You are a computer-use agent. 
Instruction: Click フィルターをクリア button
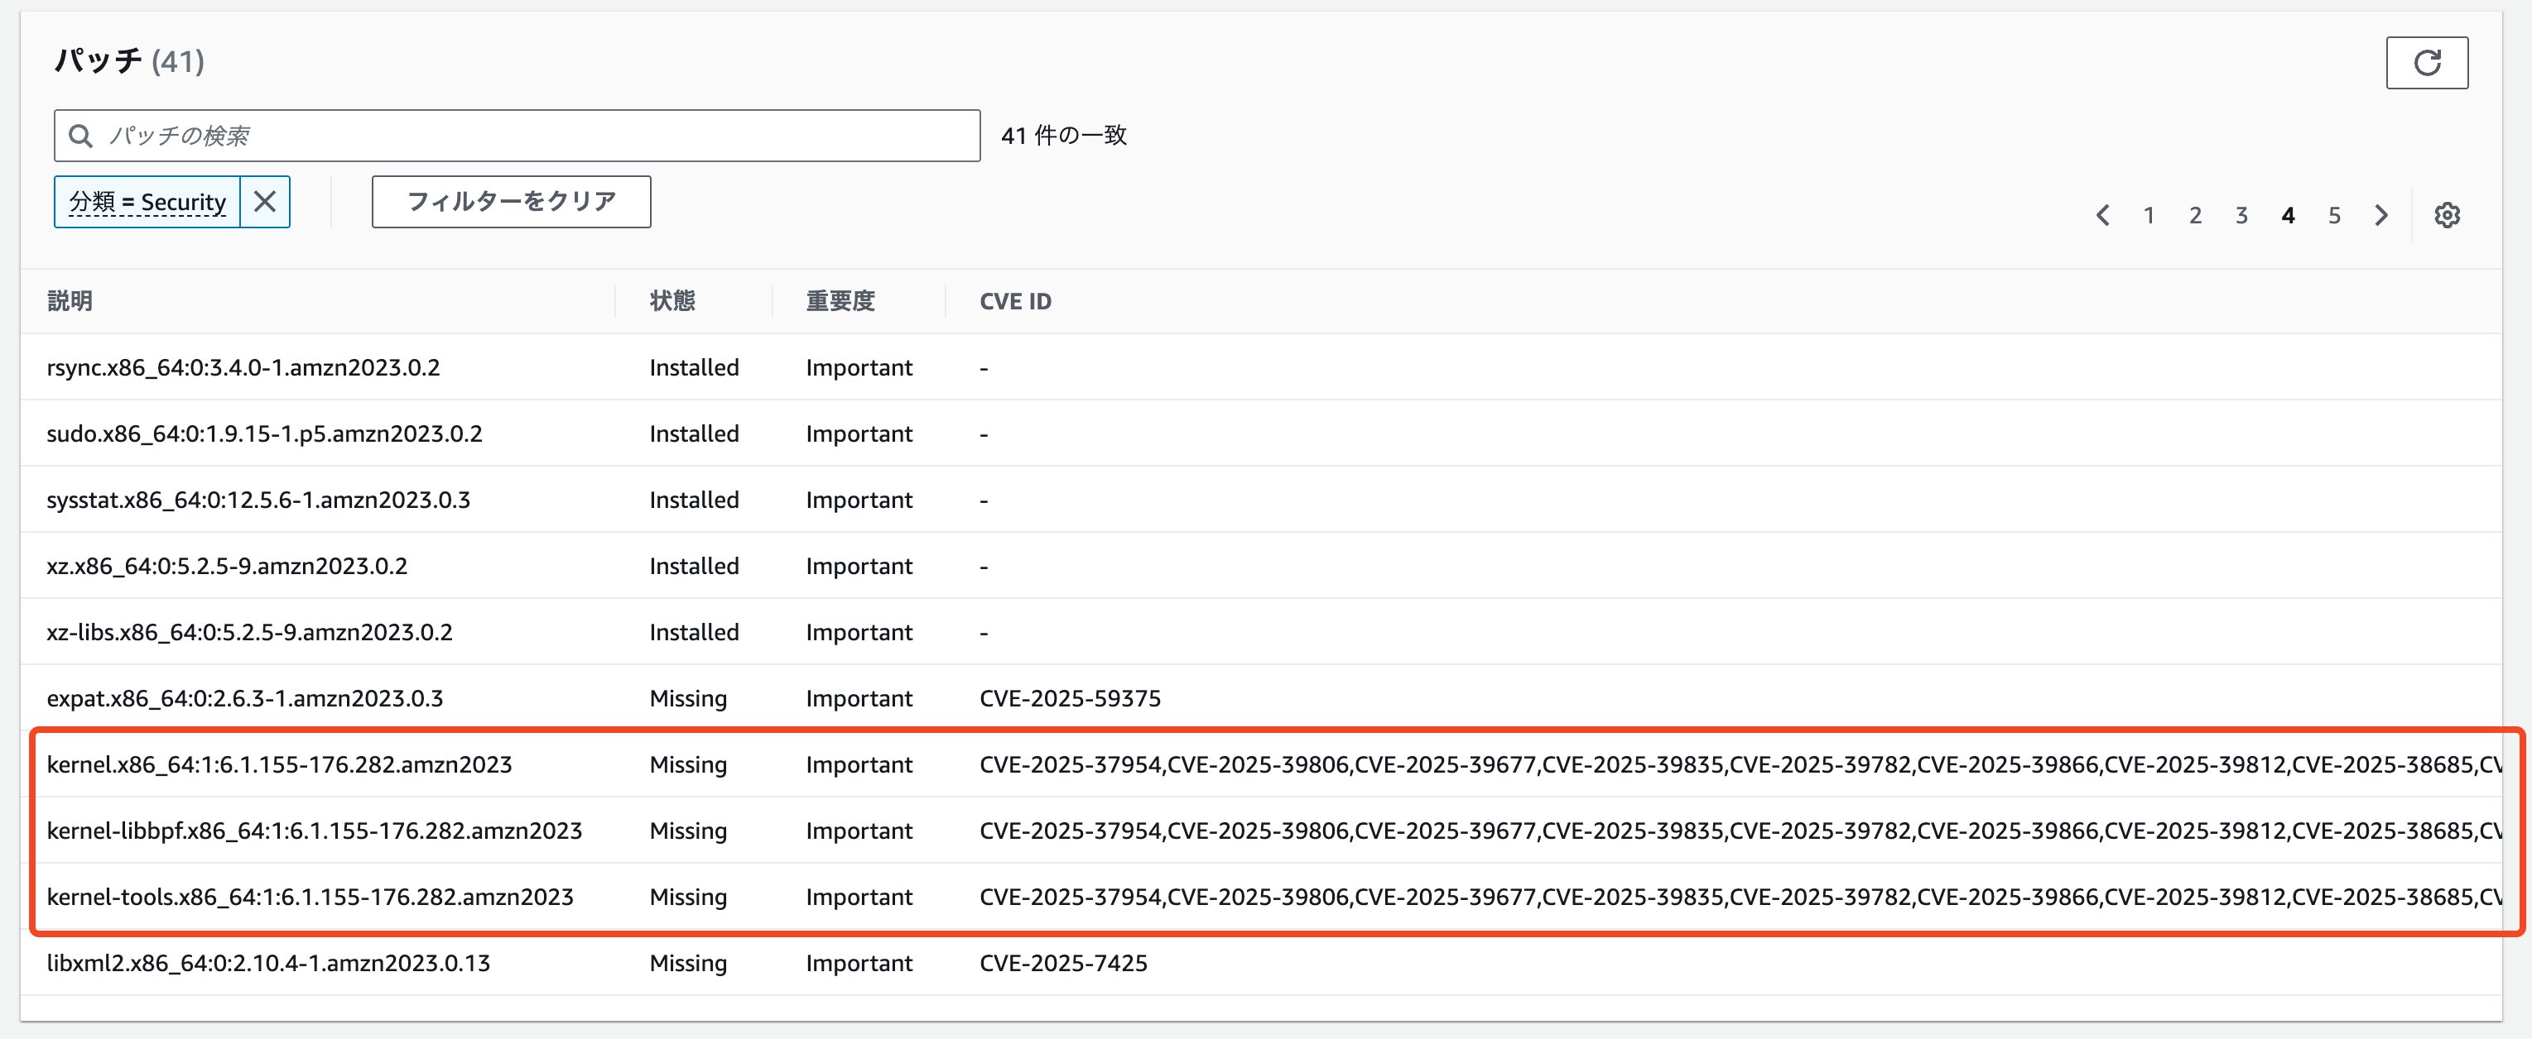click(x=510, y=201)
